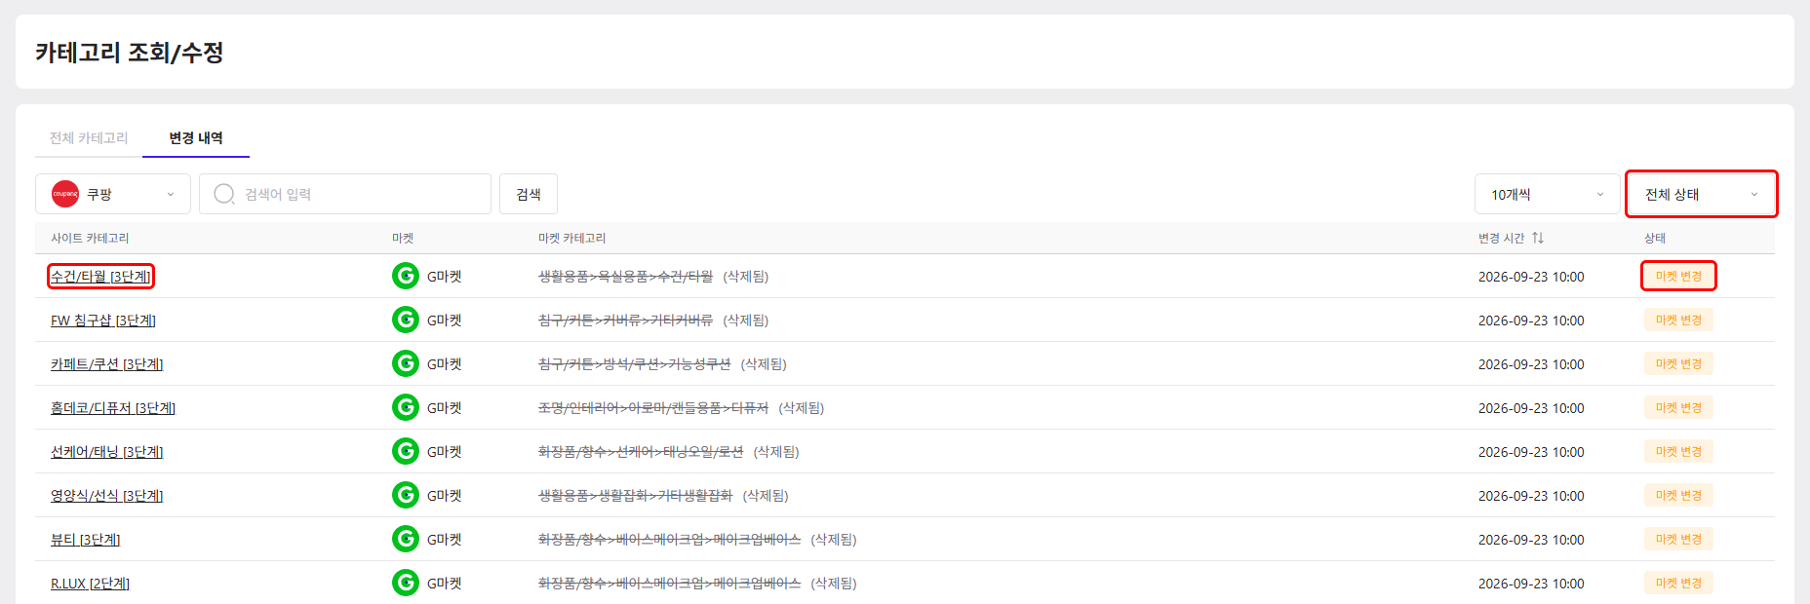The width and height of the screenshot is (1810, 604).
Task: Go to the 선케어/태닝 [3단계] category
Action: tap(106, 452)
